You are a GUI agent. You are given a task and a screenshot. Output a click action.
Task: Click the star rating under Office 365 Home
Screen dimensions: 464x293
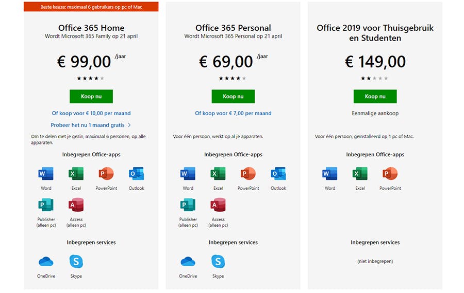[91, 78]
